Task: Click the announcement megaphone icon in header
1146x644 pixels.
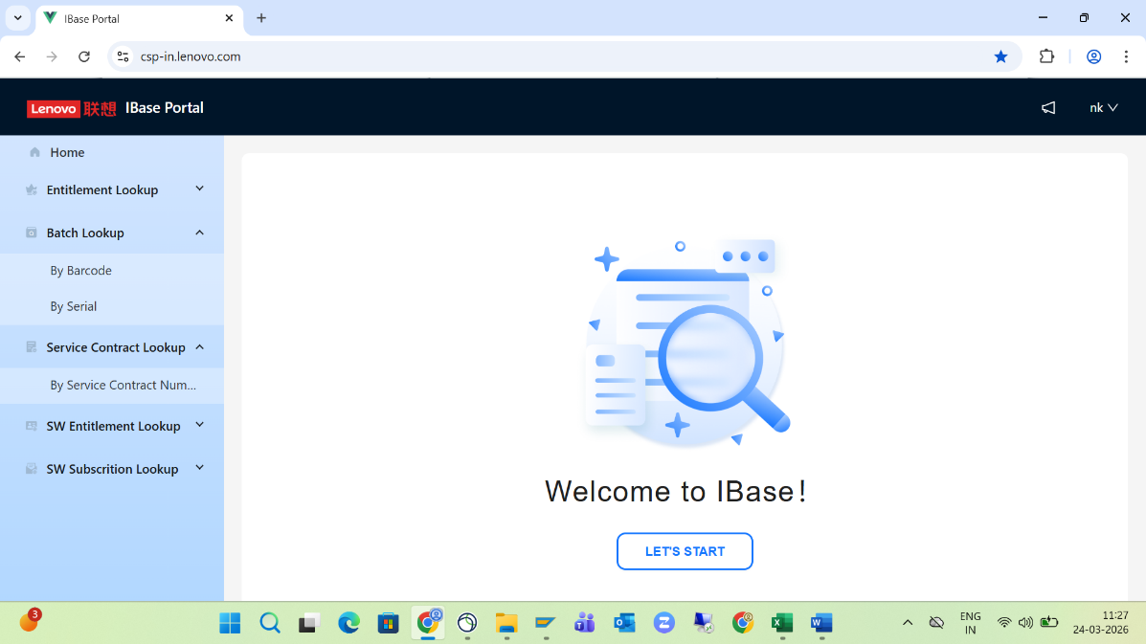Action: point(1048,108)
